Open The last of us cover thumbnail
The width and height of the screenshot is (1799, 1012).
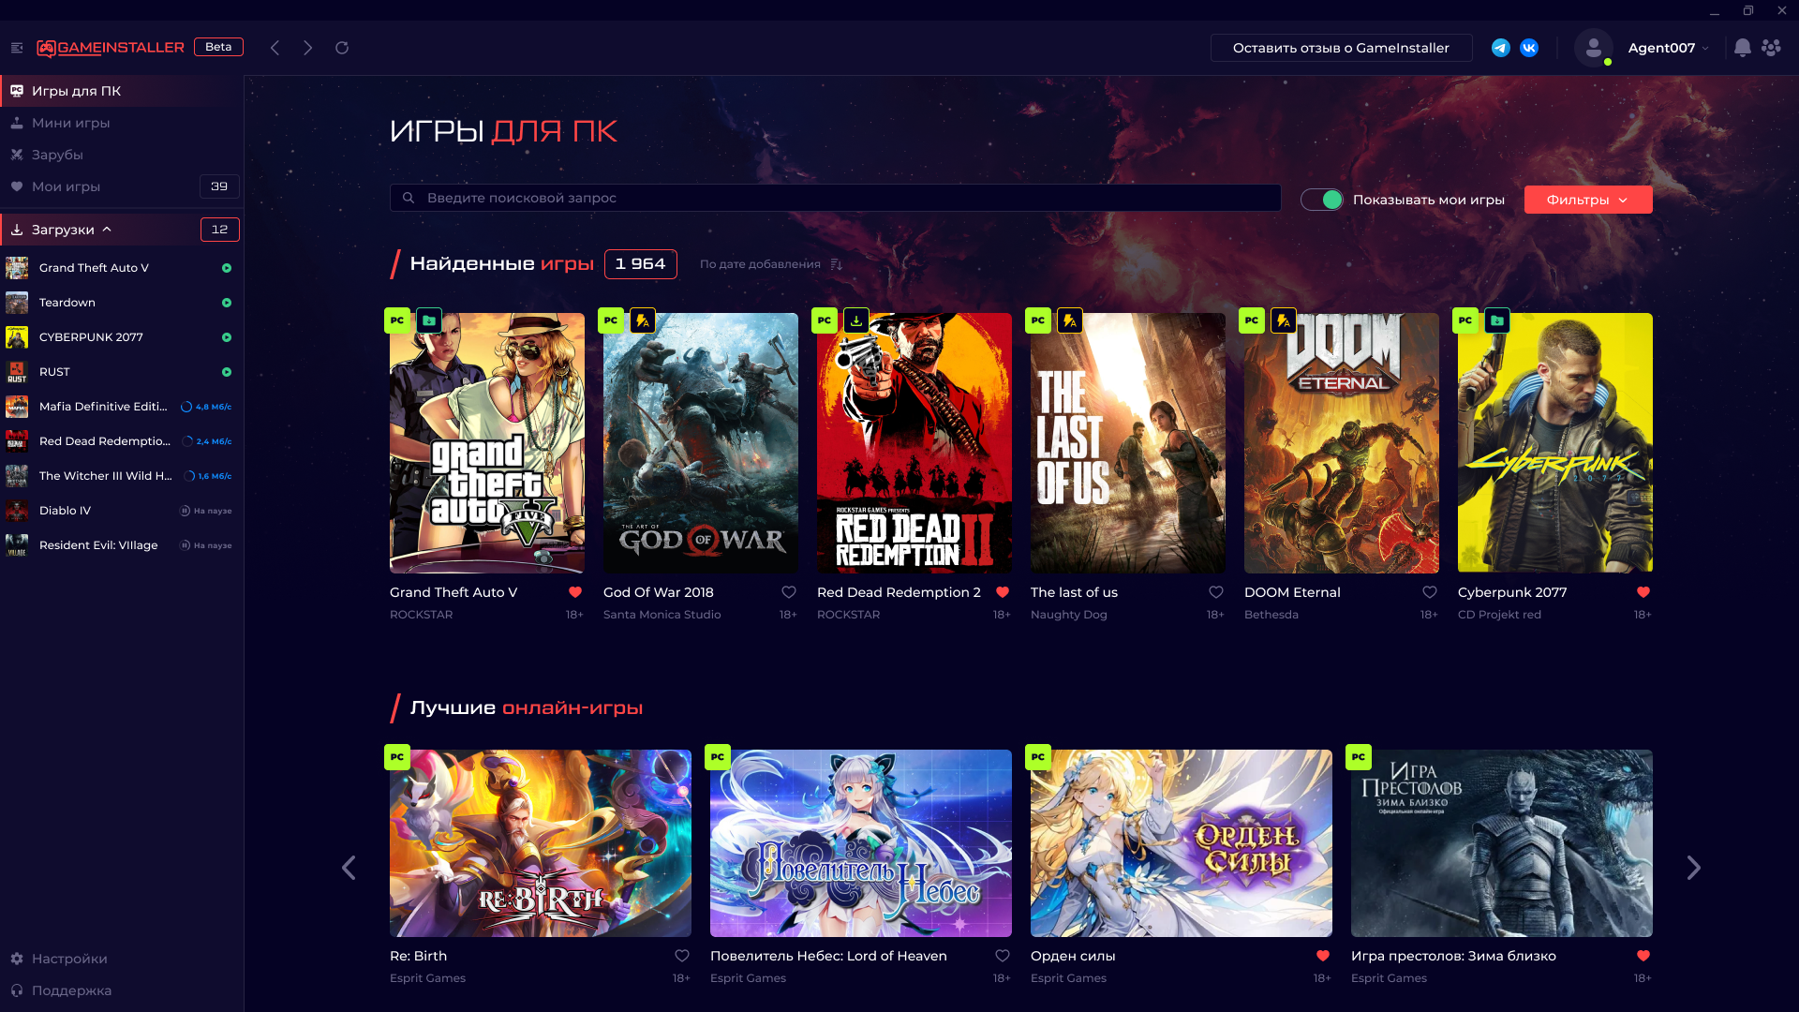pos(1127,442)
